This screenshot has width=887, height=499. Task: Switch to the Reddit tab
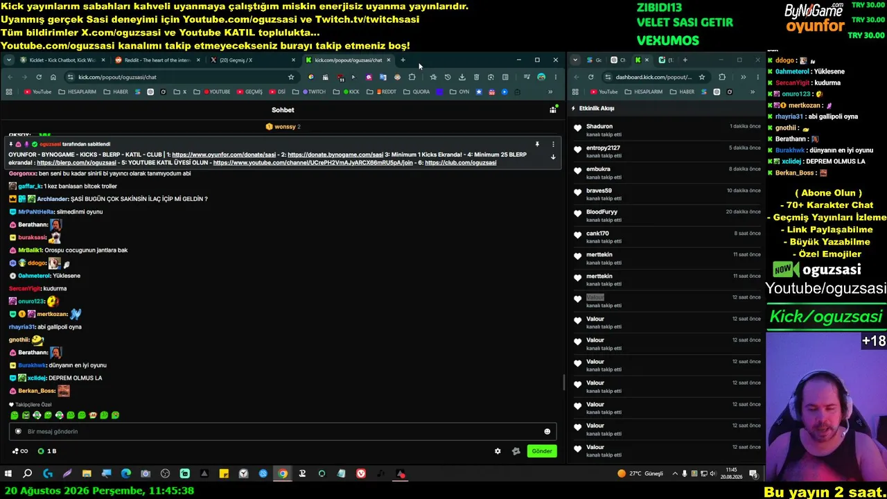click(158, 60)
